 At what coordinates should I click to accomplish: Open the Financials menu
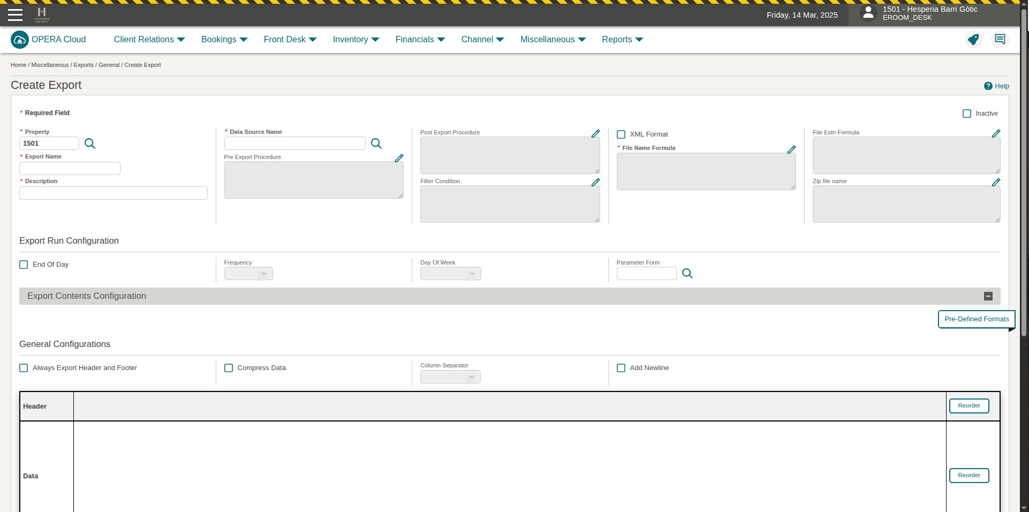pyautogui.click(x=420, y=40)
